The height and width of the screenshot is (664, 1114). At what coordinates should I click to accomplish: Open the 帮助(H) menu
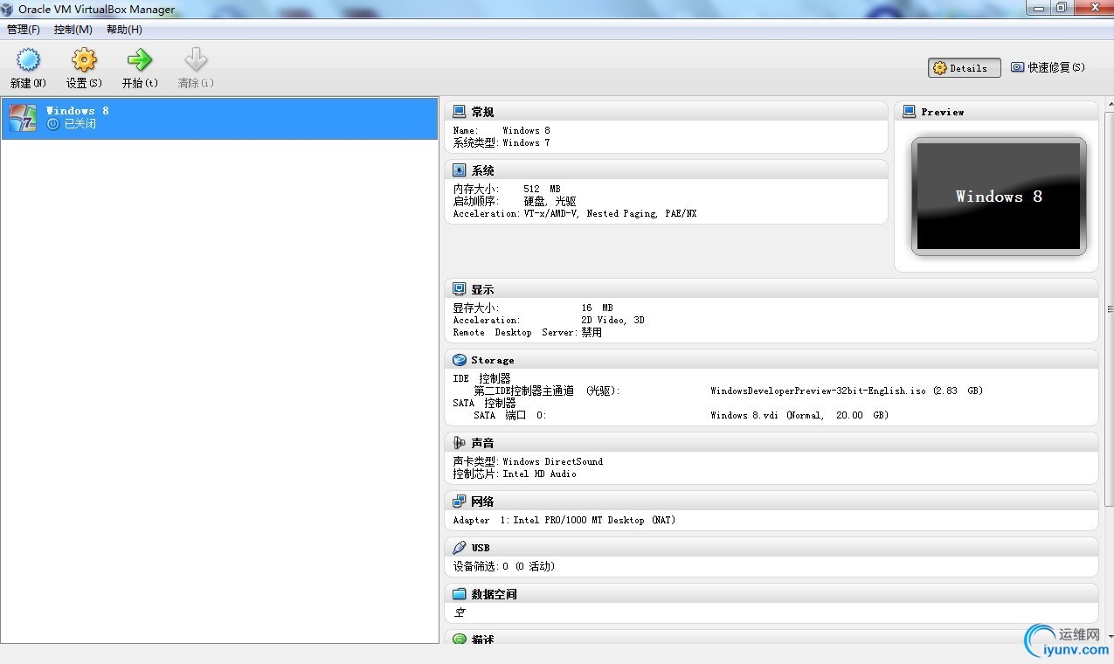124,30
